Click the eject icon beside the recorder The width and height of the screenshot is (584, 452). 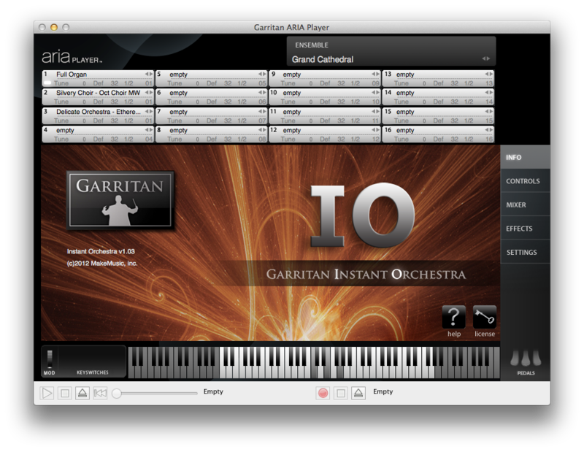tap(358, 393)
